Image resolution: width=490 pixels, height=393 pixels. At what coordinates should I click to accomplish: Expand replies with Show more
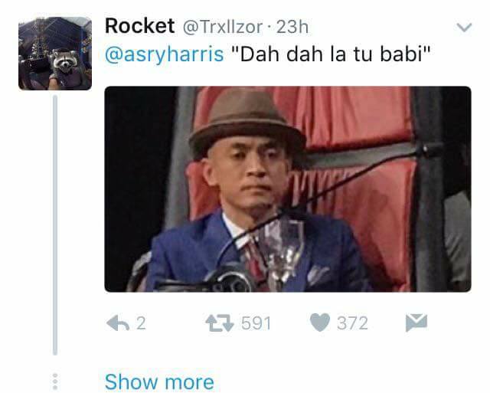(x=159, y=382)
